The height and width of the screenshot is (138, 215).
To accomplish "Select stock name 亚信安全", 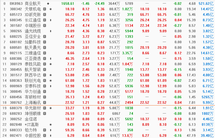I will (x=33, y=36).
